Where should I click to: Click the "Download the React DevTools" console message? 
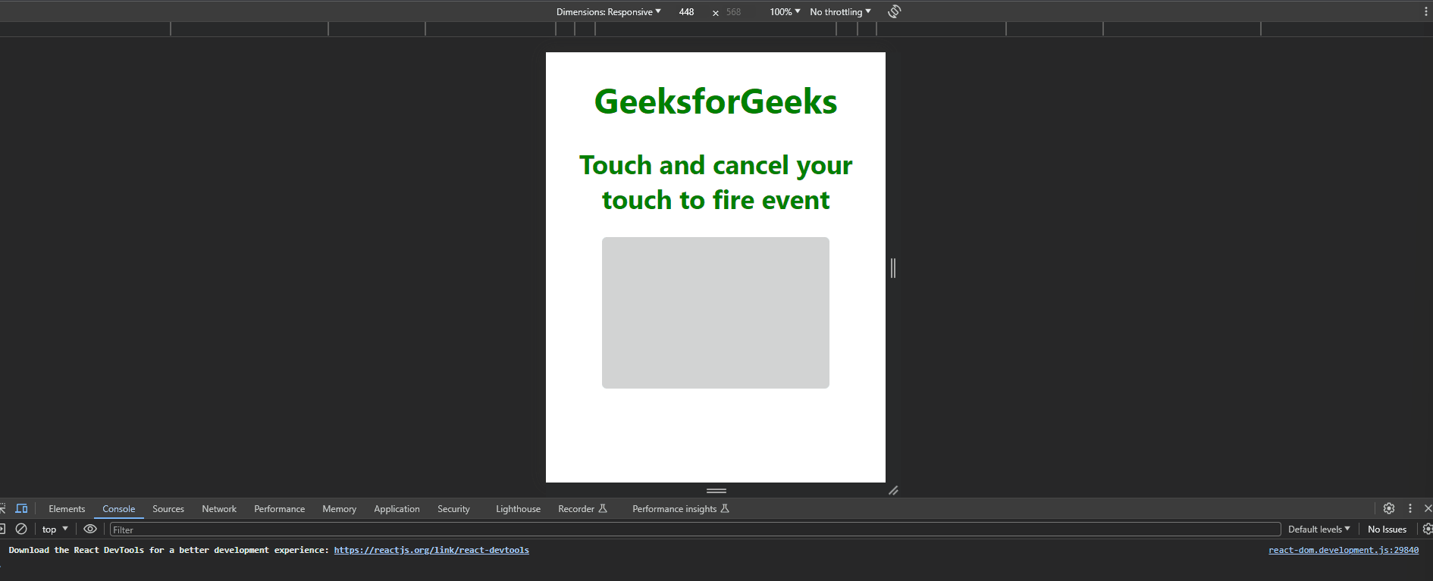coord(169,550)
